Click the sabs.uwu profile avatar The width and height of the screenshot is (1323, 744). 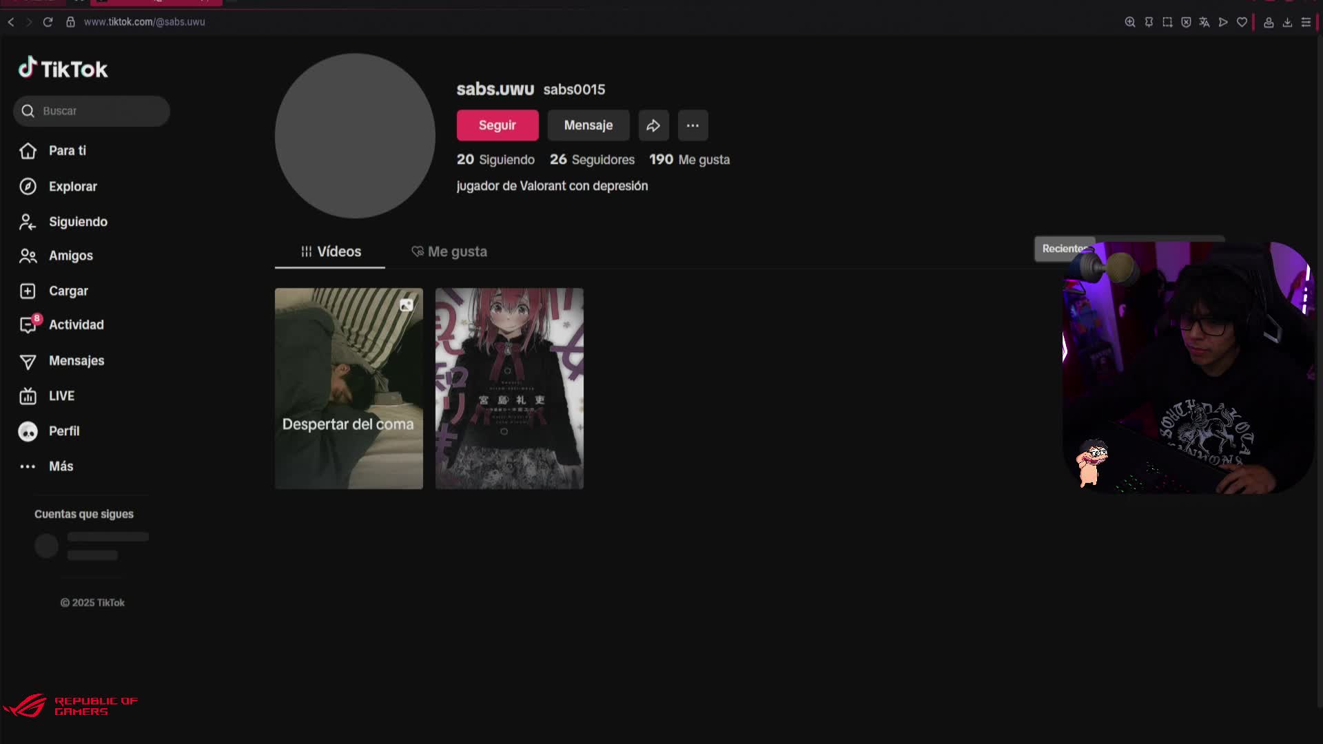pos(355,136)
